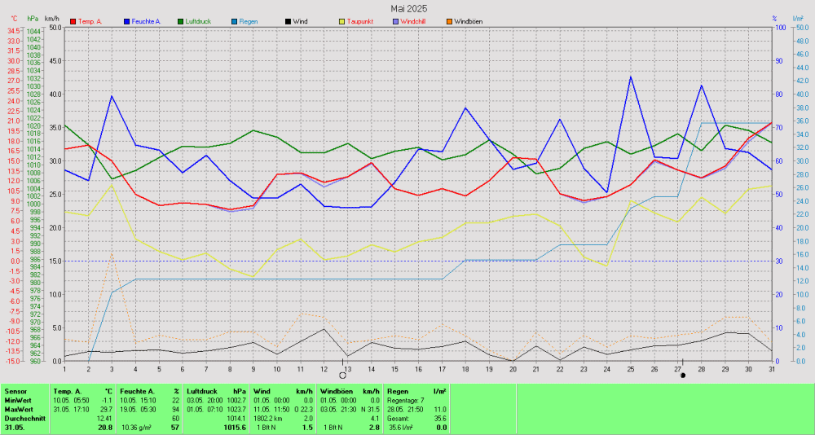Viewport: 815px width, 435px height.
Task: Click the 'Windböen' column header in statistics table
Action: (334, 391)
